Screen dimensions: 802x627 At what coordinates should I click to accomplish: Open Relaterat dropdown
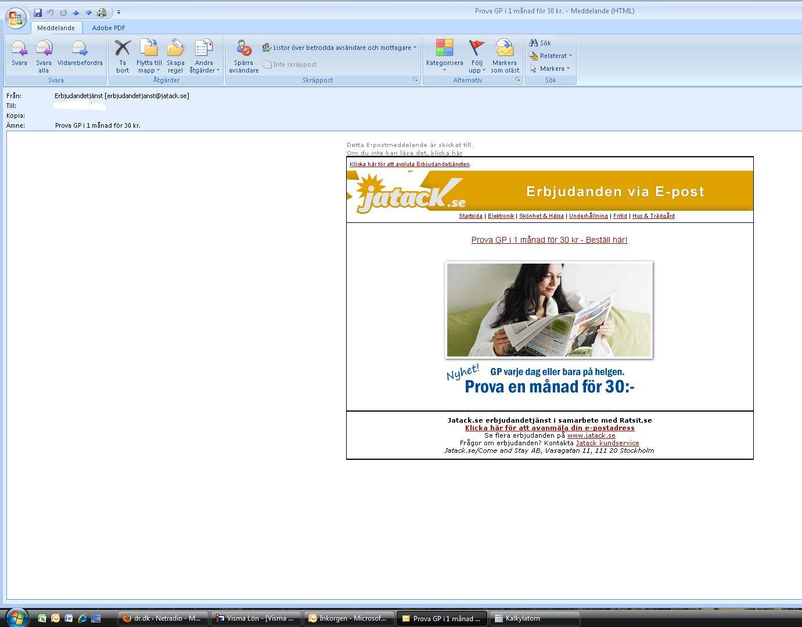[x=551, y=56]
